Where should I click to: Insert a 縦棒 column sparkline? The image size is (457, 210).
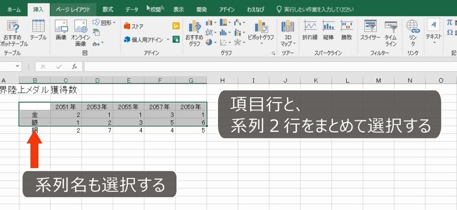tap(328, 30)
